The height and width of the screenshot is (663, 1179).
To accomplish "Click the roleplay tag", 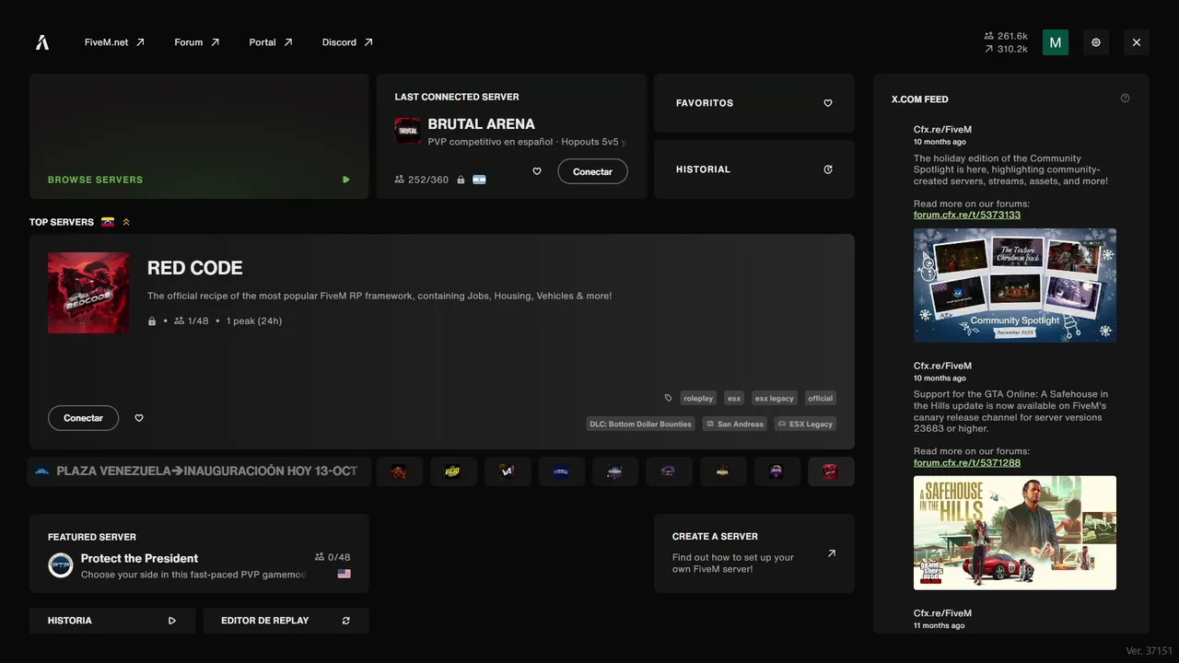I will pos(698,398).
